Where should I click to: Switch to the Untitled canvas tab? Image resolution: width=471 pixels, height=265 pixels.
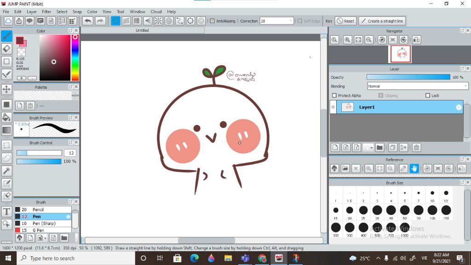(x=143, y=30)
